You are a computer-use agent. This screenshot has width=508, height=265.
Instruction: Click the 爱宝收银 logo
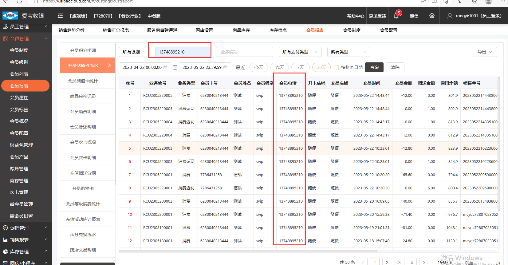tap(23, 16)
